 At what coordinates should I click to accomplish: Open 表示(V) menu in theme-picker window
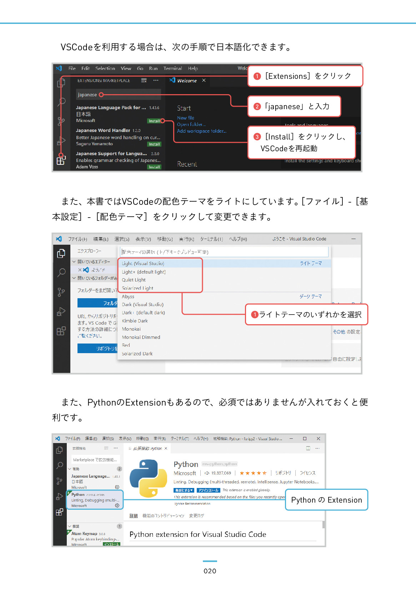tap(143, 239)
